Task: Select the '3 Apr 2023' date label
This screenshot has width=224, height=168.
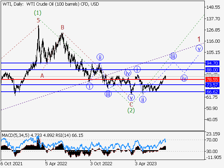Action: 146,163
